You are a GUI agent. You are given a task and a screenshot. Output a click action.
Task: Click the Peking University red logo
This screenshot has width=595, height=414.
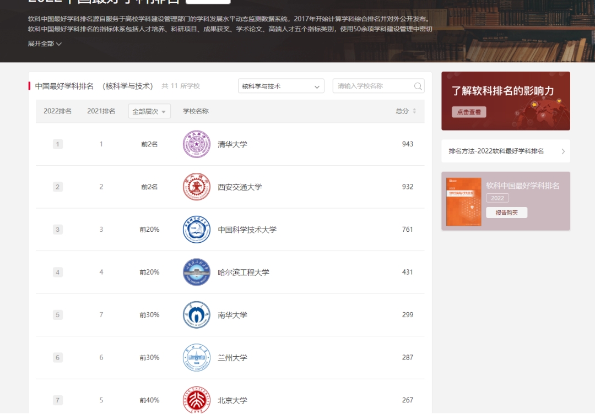(197, 400)
